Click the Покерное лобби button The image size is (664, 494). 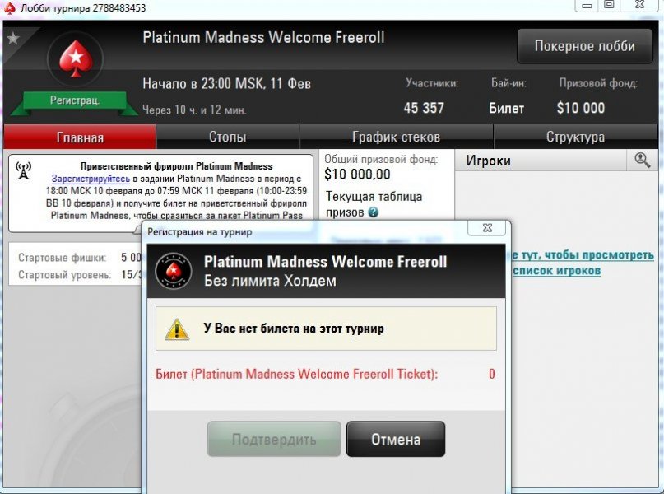point(585,46)
